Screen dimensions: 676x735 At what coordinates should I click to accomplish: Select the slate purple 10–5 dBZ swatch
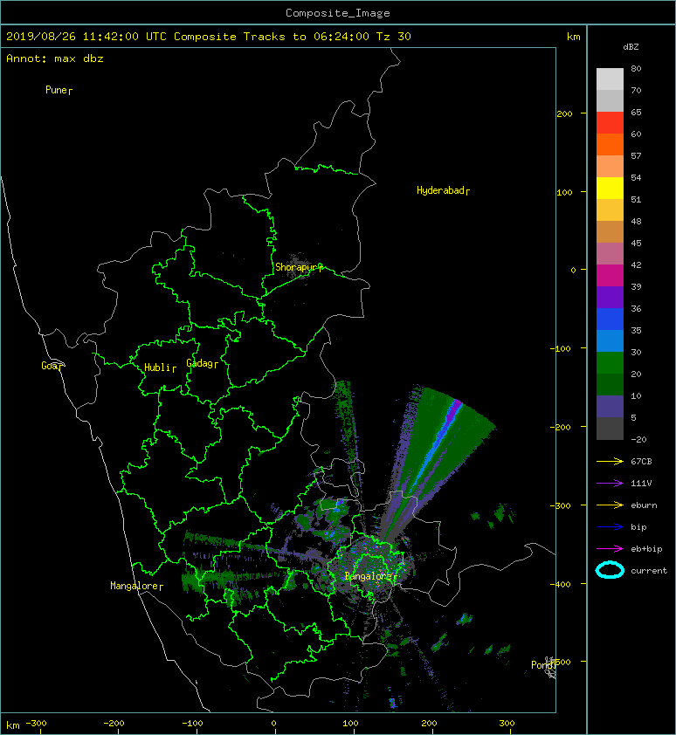point(610,406)
